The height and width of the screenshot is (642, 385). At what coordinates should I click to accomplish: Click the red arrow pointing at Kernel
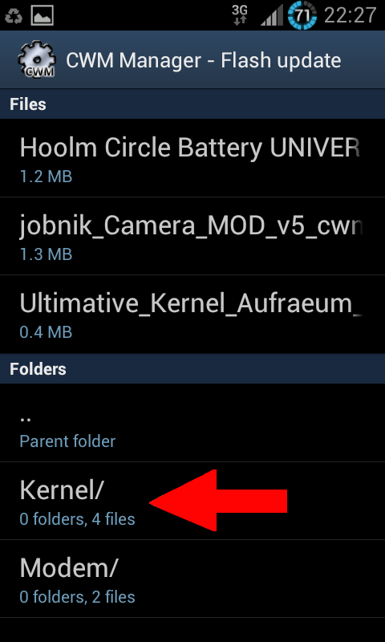[x=218, y=500]
